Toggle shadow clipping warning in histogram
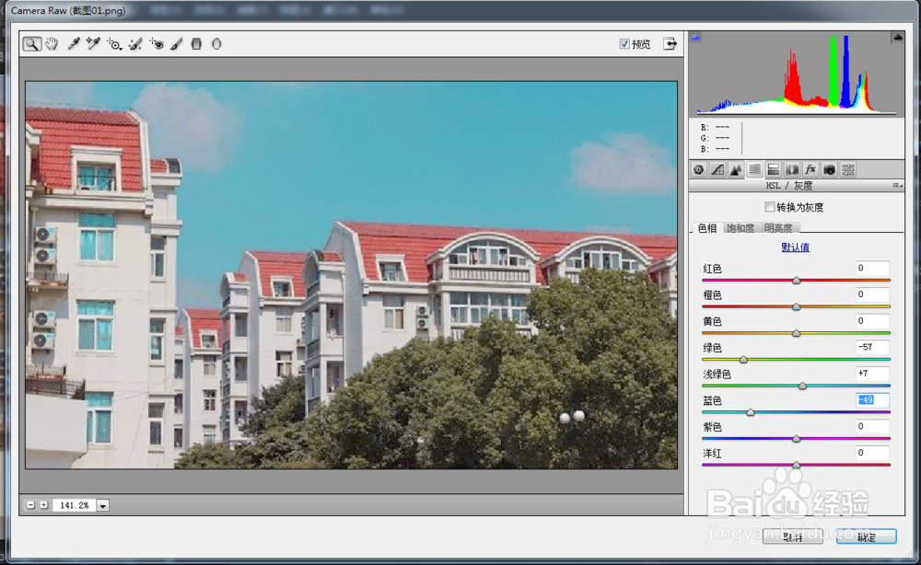 pos(696,37)
